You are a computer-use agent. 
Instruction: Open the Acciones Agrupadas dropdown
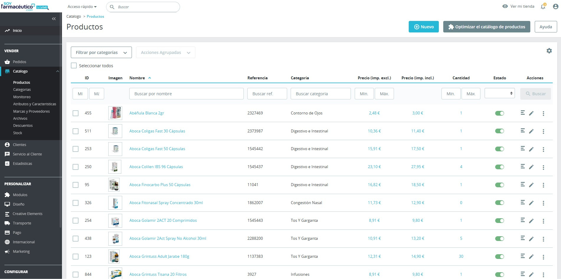pos(166,52)
